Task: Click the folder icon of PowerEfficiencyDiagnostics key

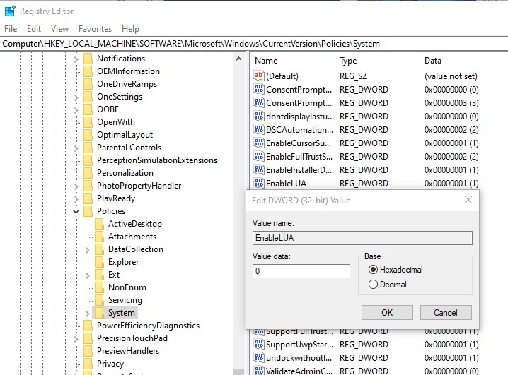Action: [x=88, y=326]
